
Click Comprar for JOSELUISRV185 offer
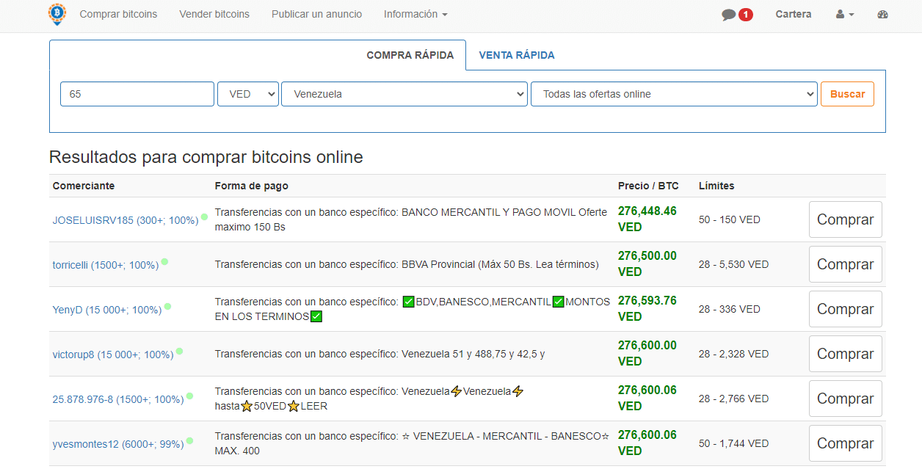click(x=846, y=219)
